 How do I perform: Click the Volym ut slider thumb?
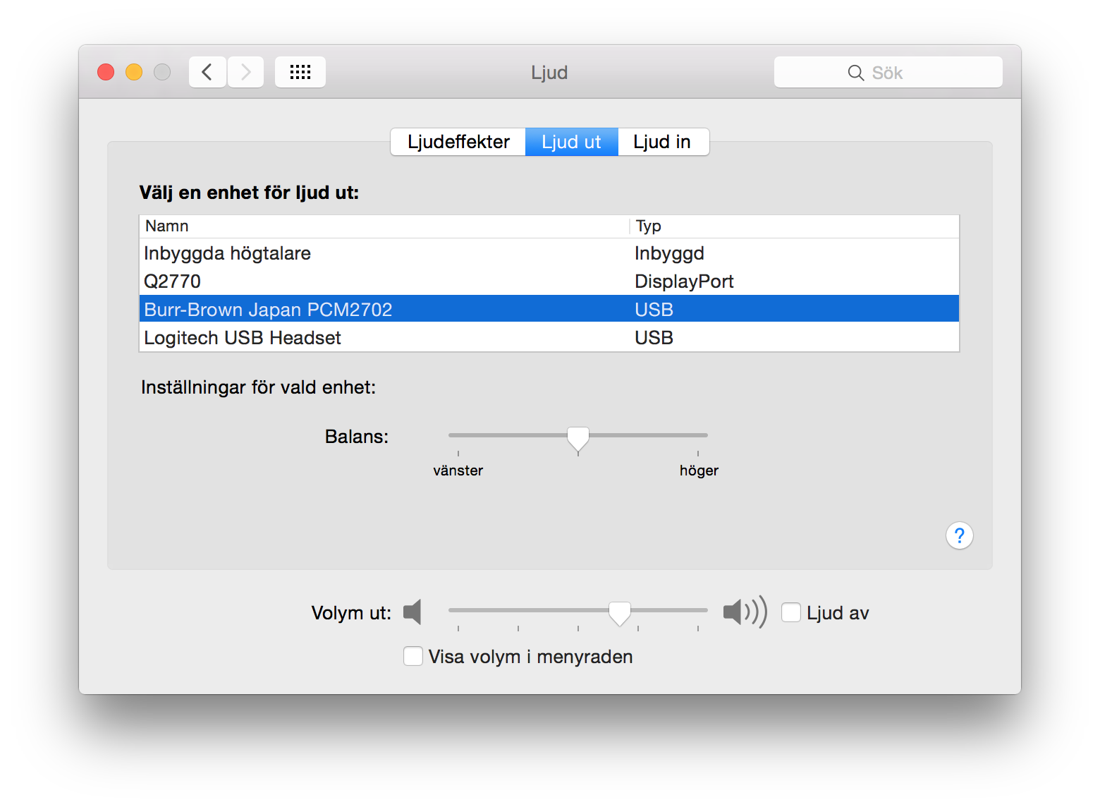620,613
